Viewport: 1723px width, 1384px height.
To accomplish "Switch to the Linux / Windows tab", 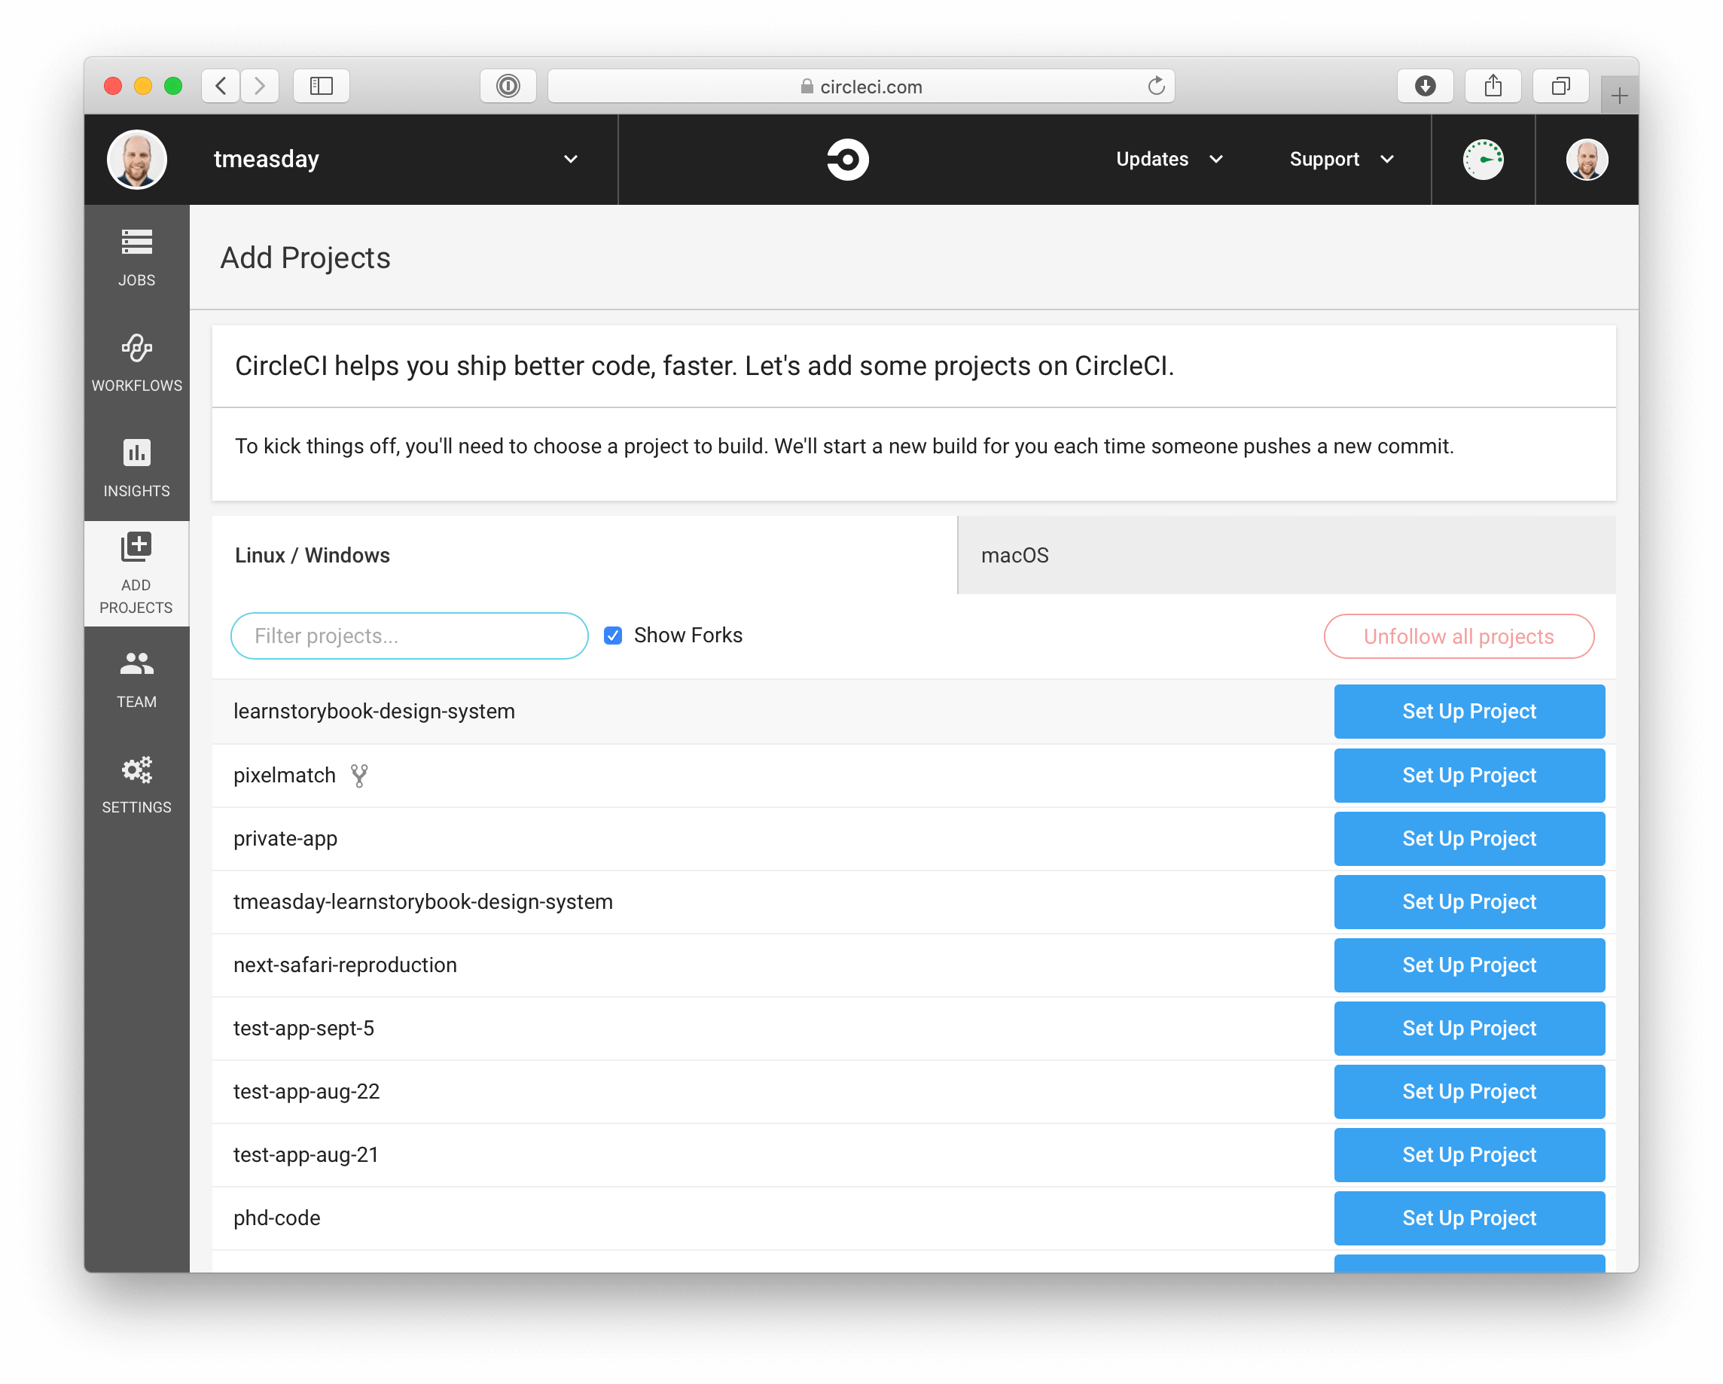I will pyautogui.click(x=585, y=556).
